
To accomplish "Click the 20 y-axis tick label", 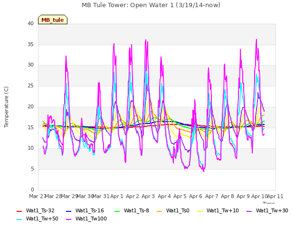I will [30, 106].
